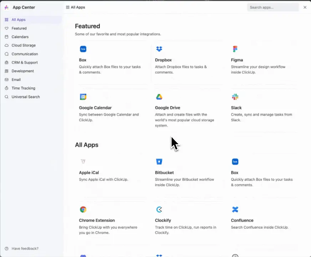Click the Calendars icon in sidebar

click(x=6, y=37)
